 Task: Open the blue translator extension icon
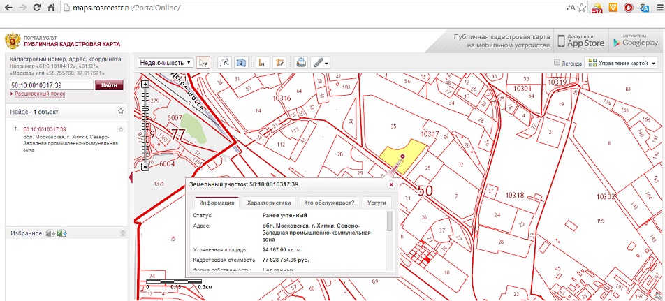645,8
